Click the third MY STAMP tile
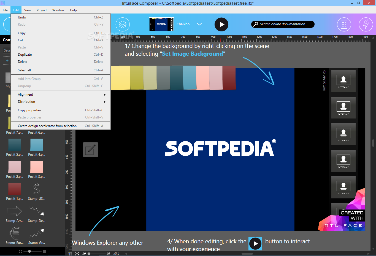The image size is (376, 256). pyautogui.click(x=343, y=134)
